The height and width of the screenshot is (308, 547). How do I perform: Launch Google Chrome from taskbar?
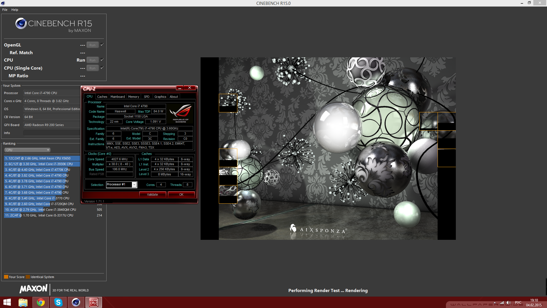[41, 302]
